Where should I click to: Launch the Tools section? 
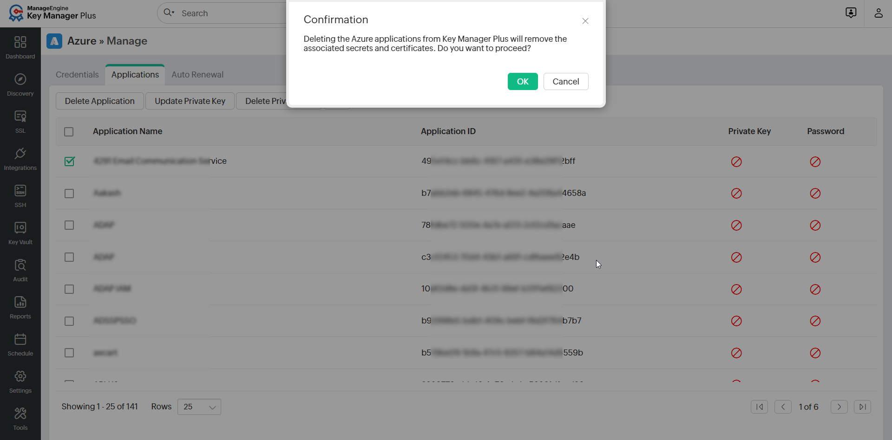coord(20,418)
